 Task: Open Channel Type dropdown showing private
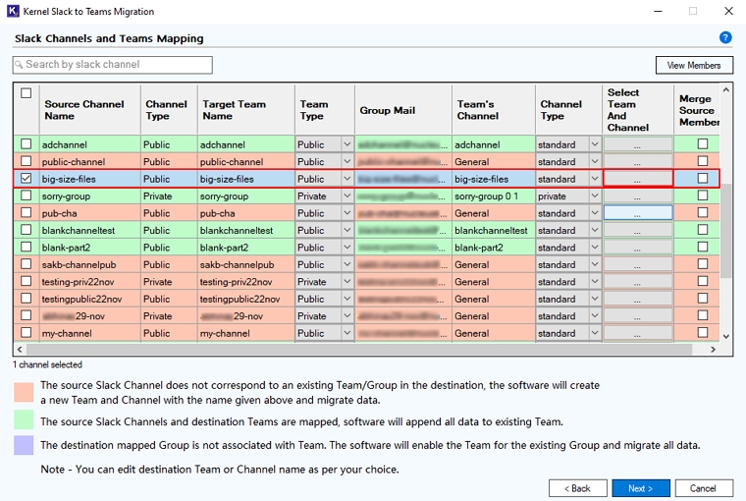[x=595, y=195]
